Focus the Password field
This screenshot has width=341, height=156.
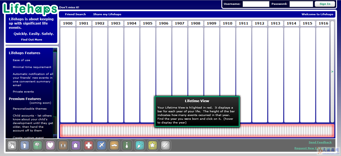[301, 4]
